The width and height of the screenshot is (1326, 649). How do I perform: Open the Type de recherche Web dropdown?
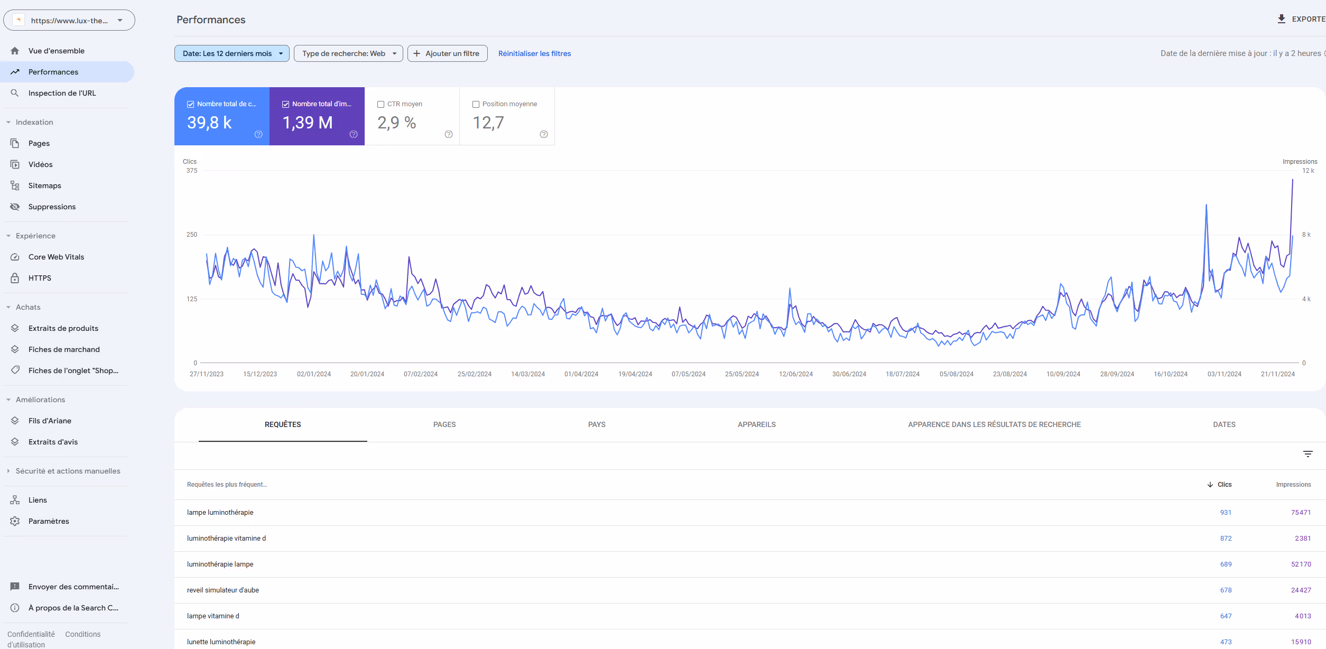point(348,53)
